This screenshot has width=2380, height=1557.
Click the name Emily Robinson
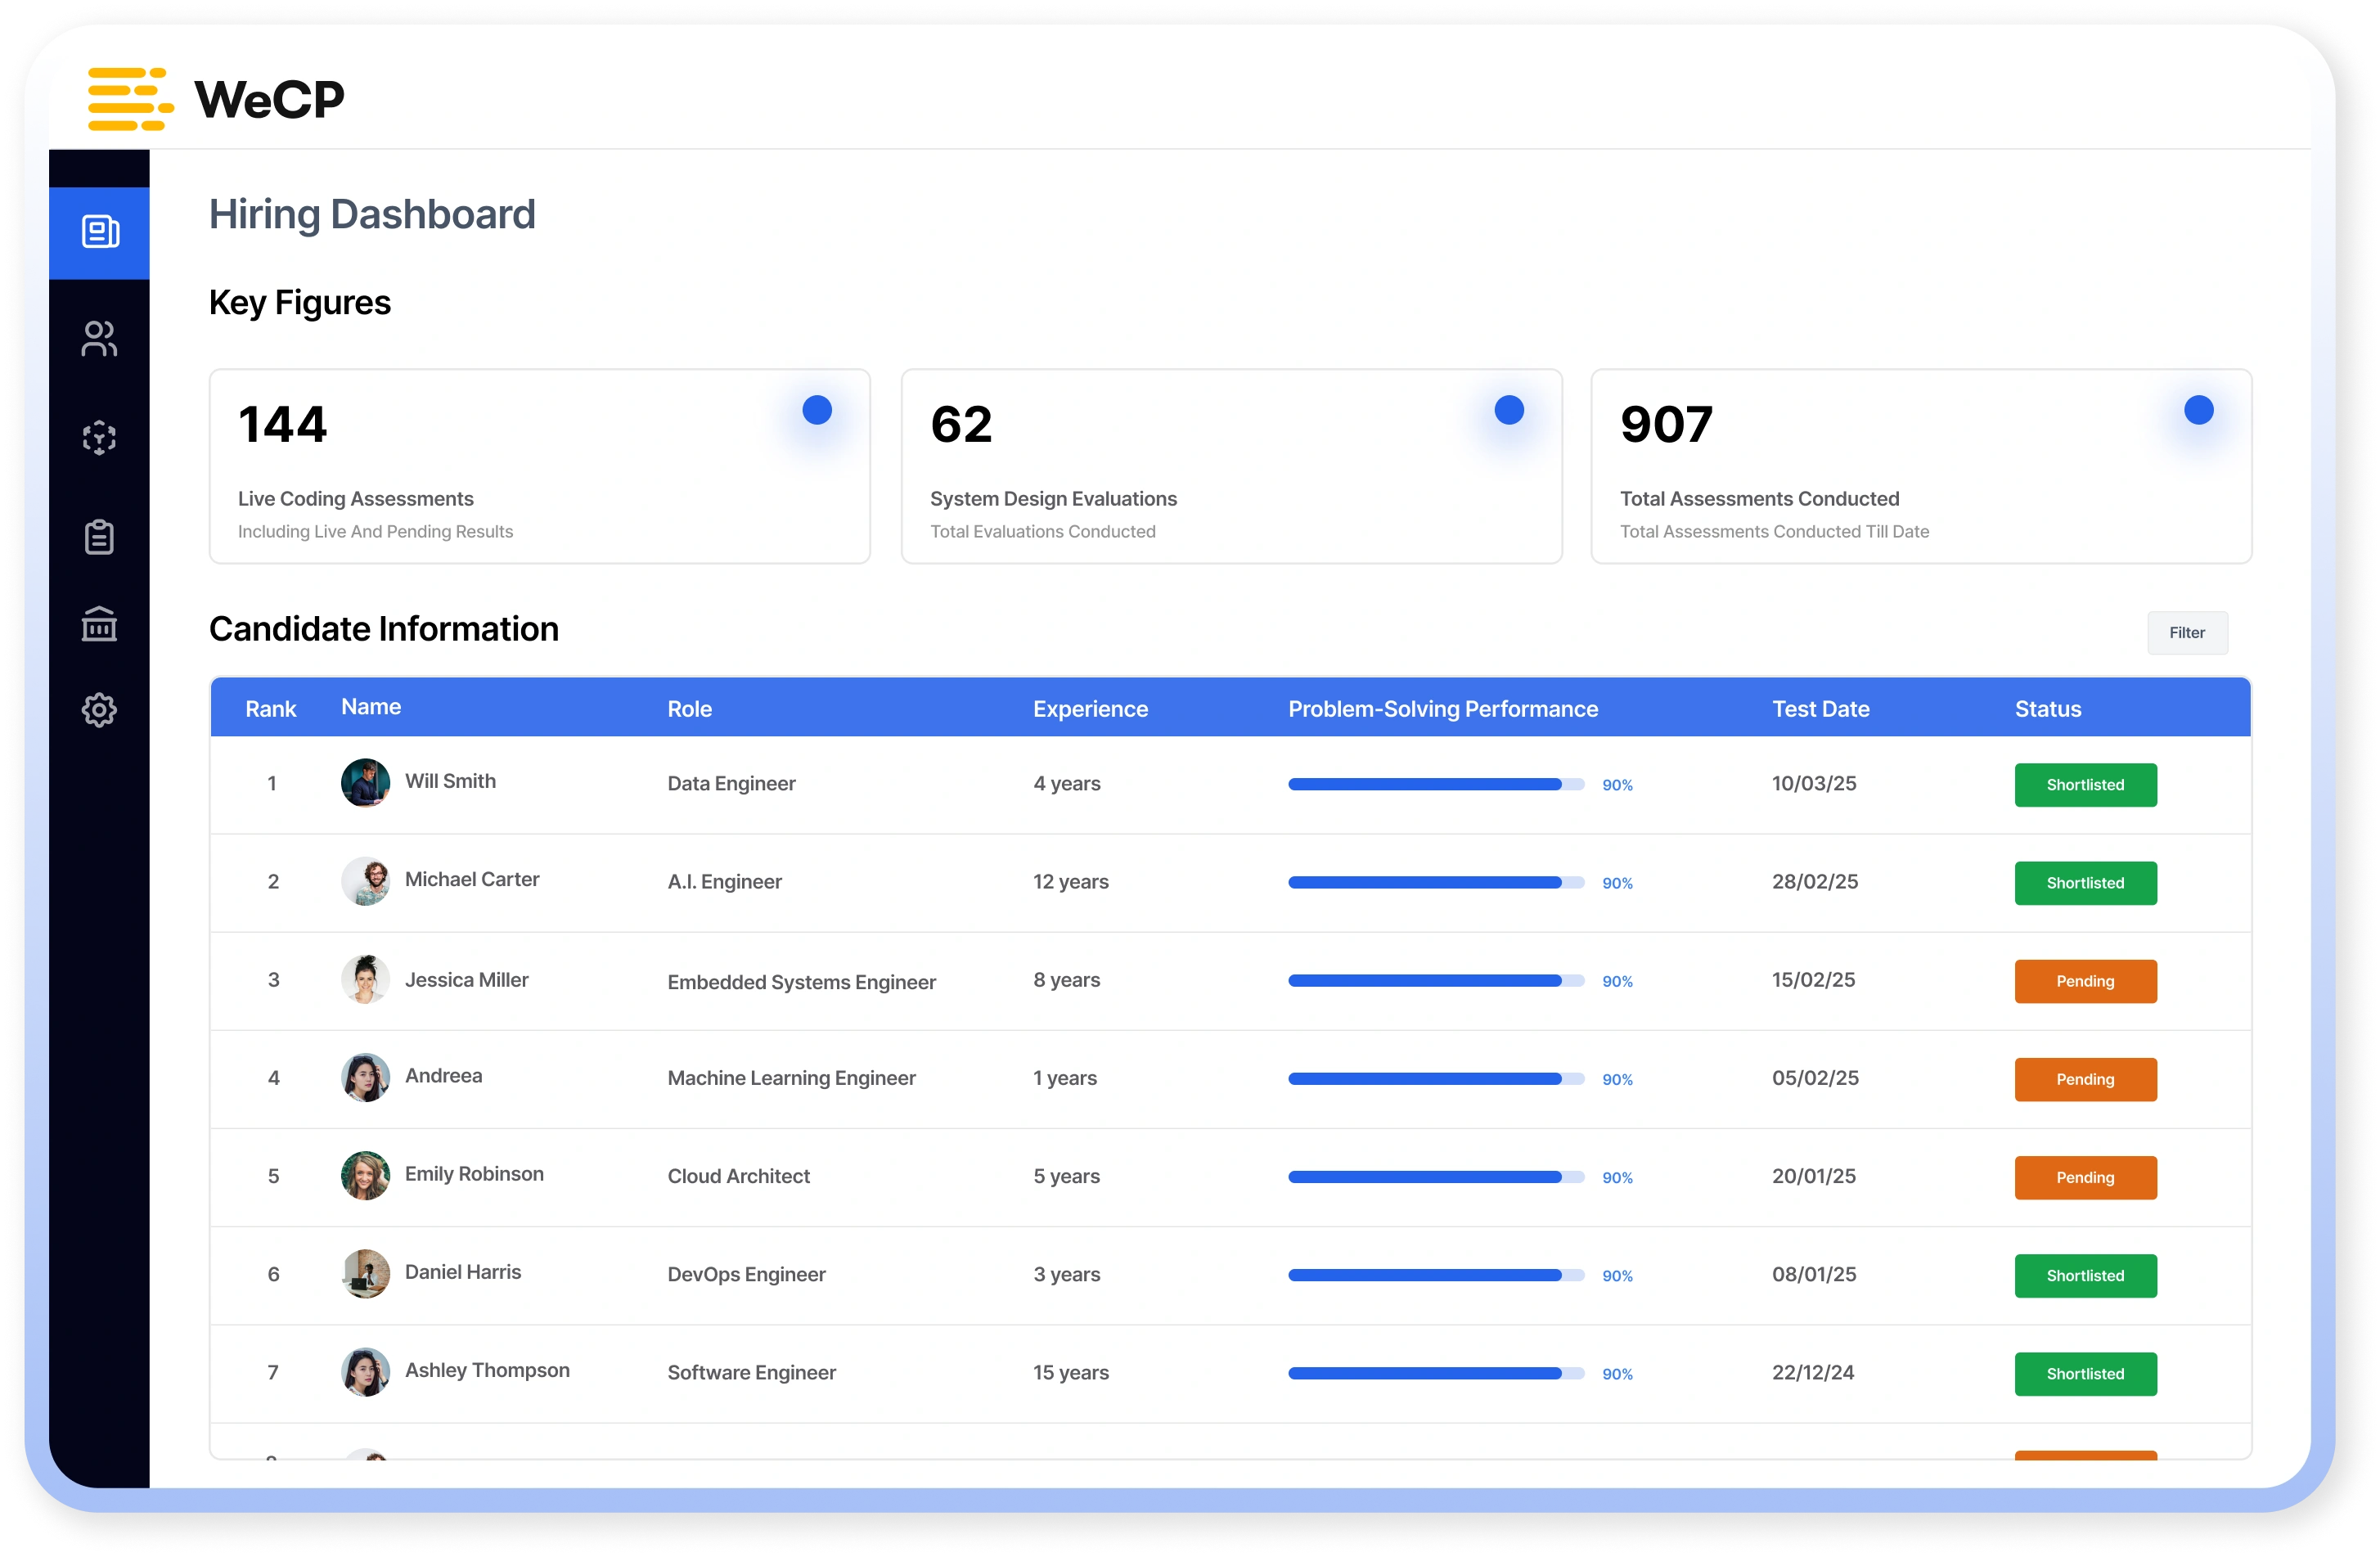tap(474, 1174)
